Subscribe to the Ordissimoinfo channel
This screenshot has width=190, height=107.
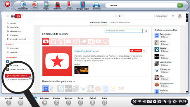pyautogui.click(x=165, y=37)
